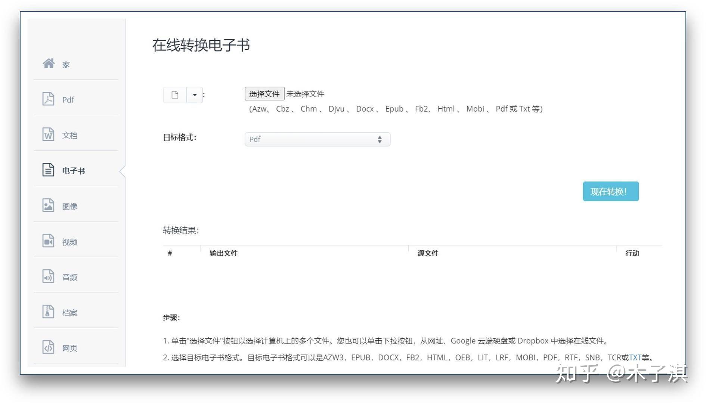Viewport: 706px width, 403px height.
Task: Click the 目标格式 label
Action: click(180, 137)
